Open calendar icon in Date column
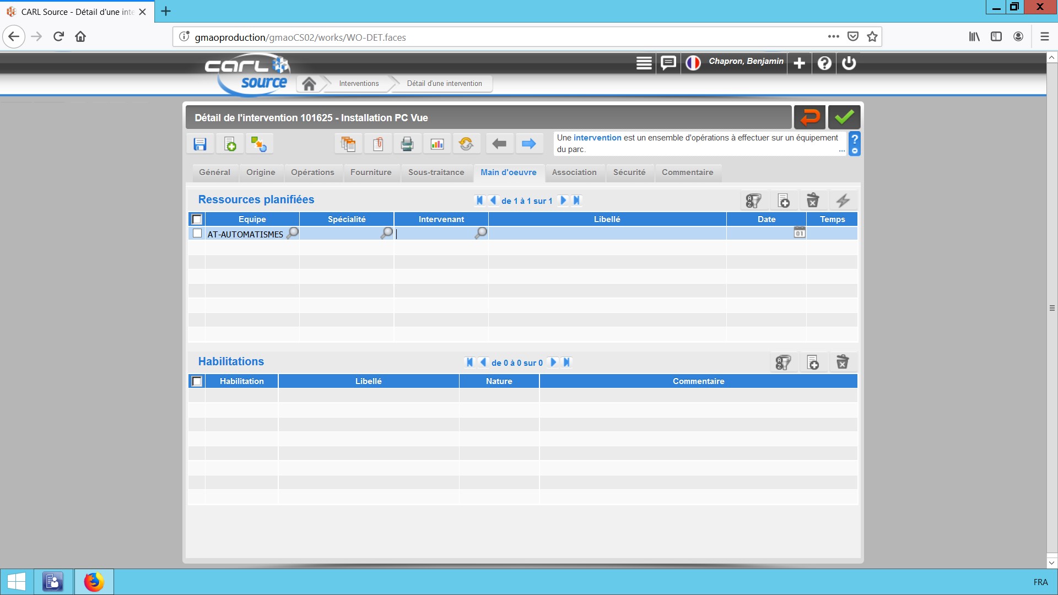 pyautogui.click(x=799, y=233)
